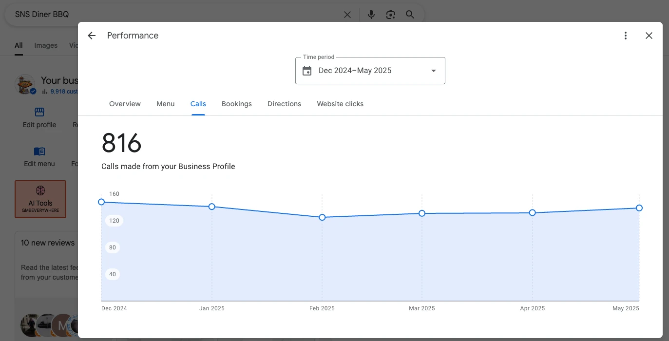
Task: Select the All search results tab
Action: (x=19, y=45)
